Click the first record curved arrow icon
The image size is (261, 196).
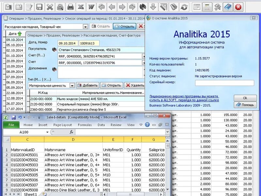click(x=101, y=7)
